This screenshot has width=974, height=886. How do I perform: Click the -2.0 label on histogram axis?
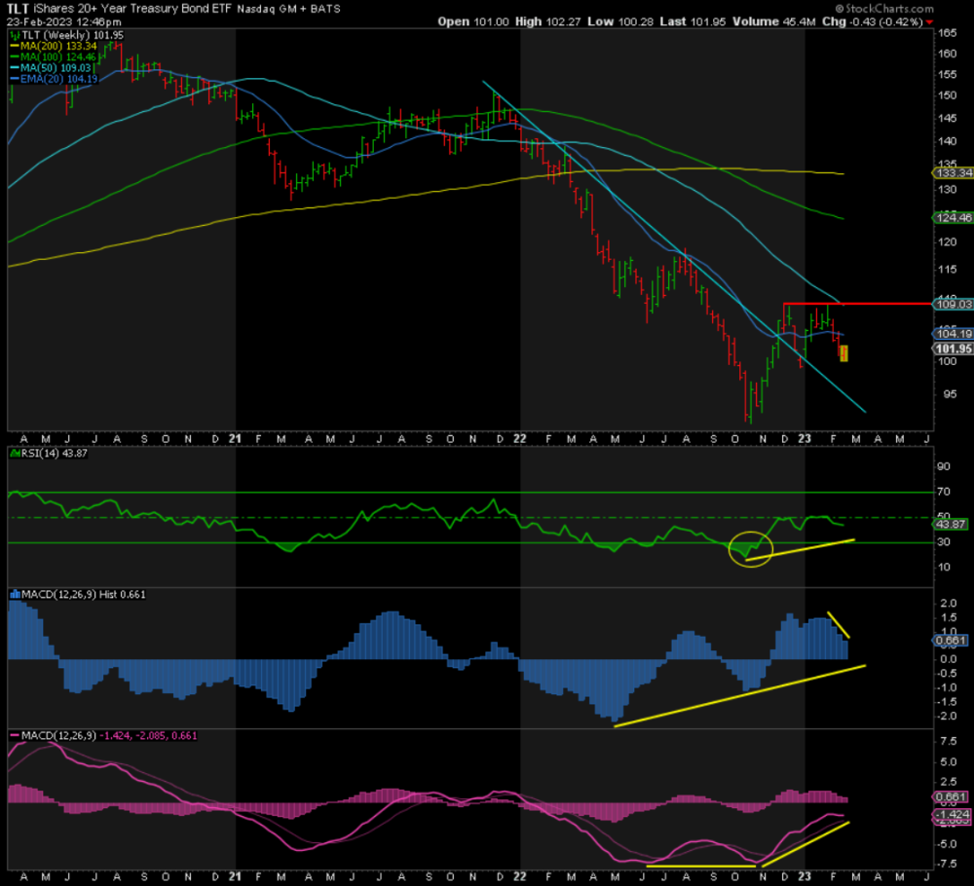pyautogui.click(x=948, y=716)
